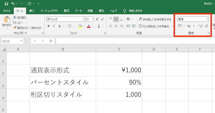Click the Redo arrow icon
215x113 pixels.
pos(21,4)
